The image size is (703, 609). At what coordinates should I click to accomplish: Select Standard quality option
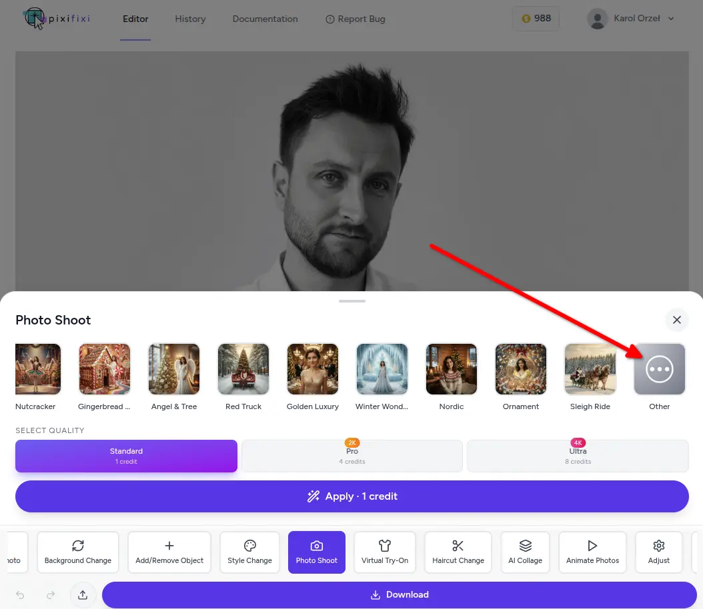coord(127,456)
